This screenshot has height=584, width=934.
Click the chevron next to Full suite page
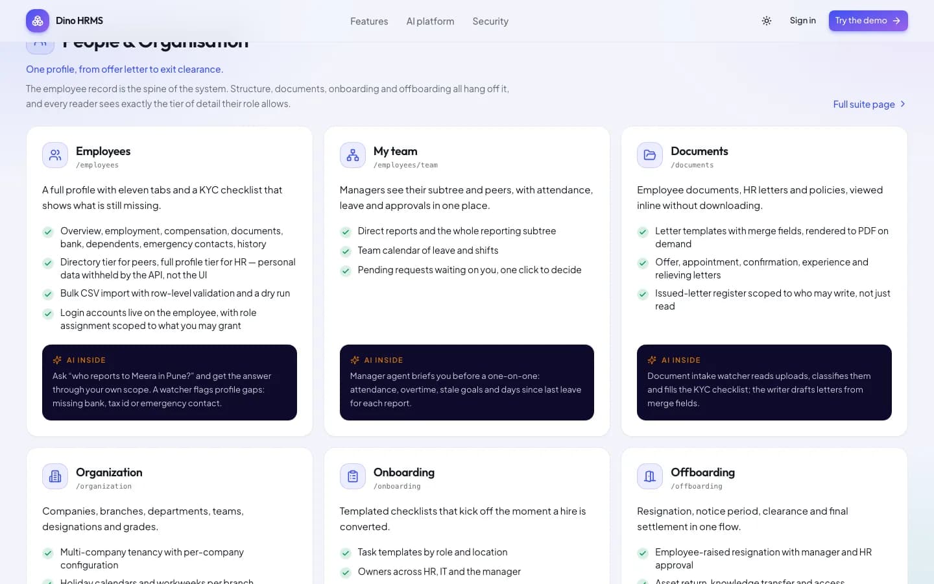[902, 104]
